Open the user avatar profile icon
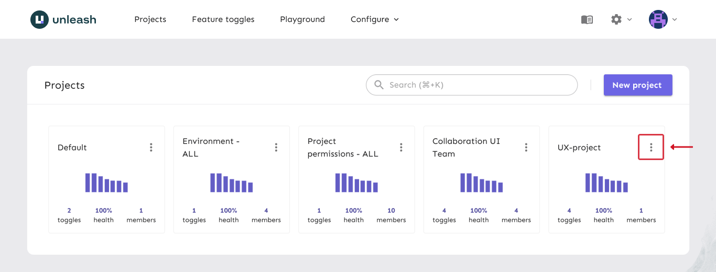This screenshot has height=272, width=716. pyautogui.click(x=658, y=19)
